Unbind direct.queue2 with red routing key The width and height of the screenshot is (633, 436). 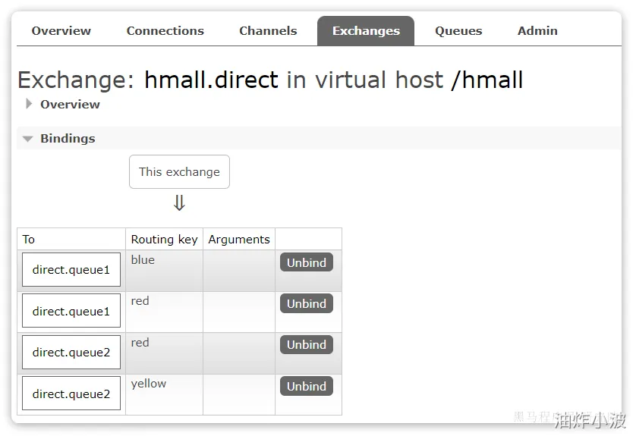[306, 344]
